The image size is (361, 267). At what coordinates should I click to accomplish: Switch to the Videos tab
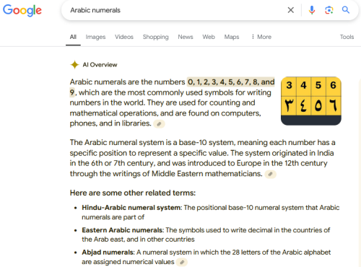(x=124, y=37)
